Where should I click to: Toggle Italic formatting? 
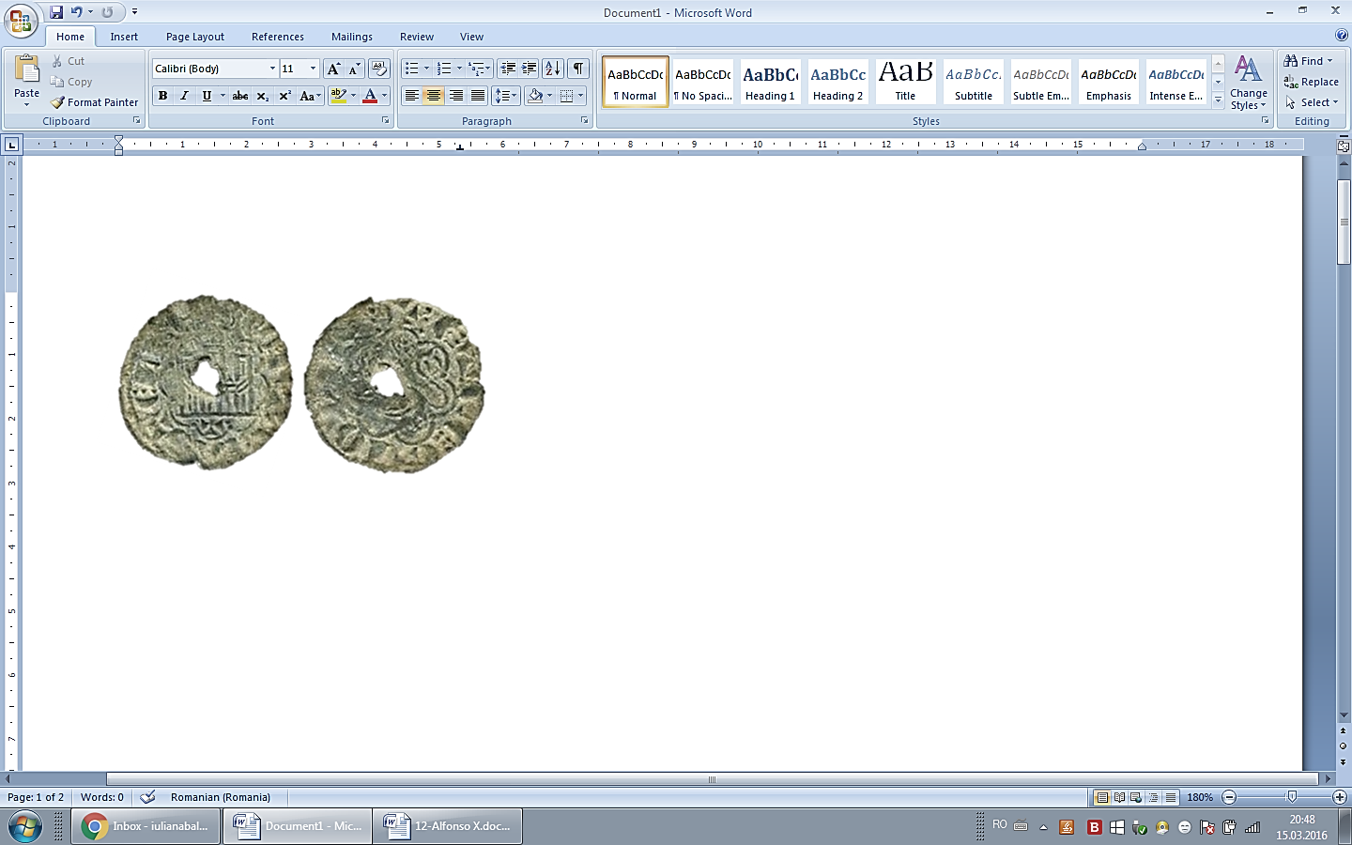click(184, 96)
